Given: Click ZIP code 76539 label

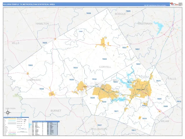Looking at the screenshot, I should tap(71, 80).
